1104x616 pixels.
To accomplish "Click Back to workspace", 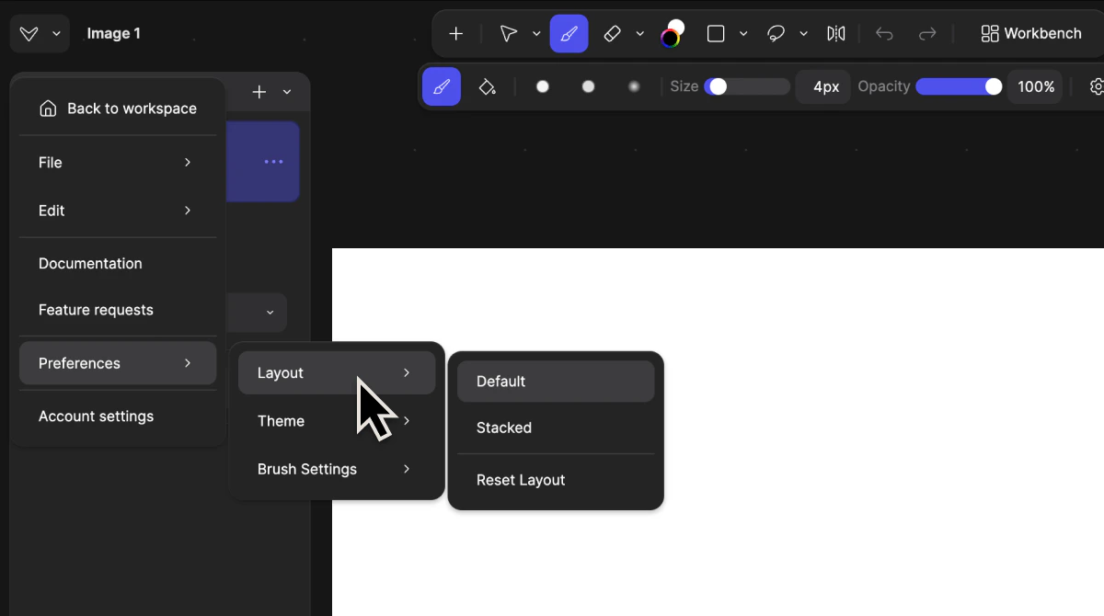I will (118, 108).
